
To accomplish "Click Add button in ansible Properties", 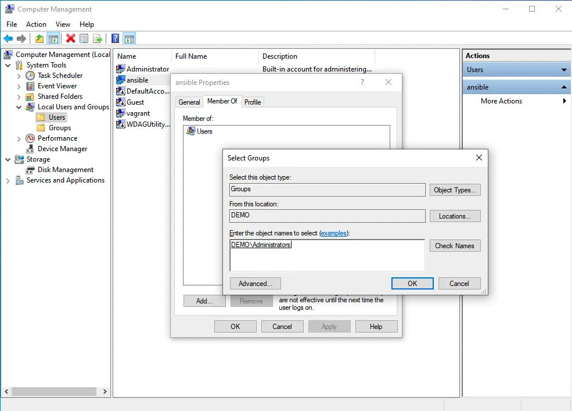I will [x=204, y=301].
